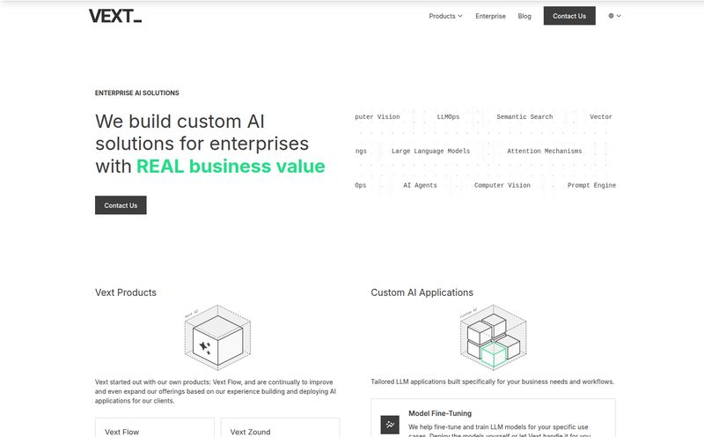
Task: Click the 'ENTERPRISE AI SOLUTIONS' label
Action: 137,93
